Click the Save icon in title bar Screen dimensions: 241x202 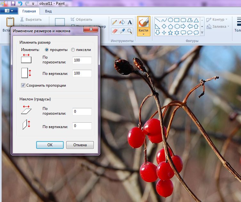(13, 4)
